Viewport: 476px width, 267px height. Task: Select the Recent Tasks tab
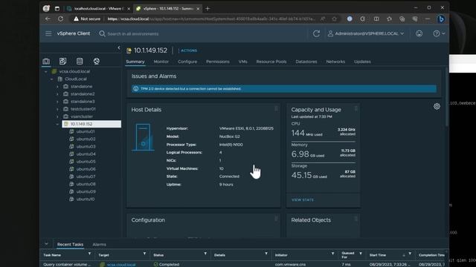tap(70, 244)
